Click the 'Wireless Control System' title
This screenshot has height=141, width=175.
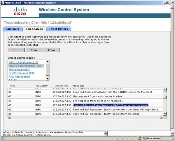click(64, 10)
